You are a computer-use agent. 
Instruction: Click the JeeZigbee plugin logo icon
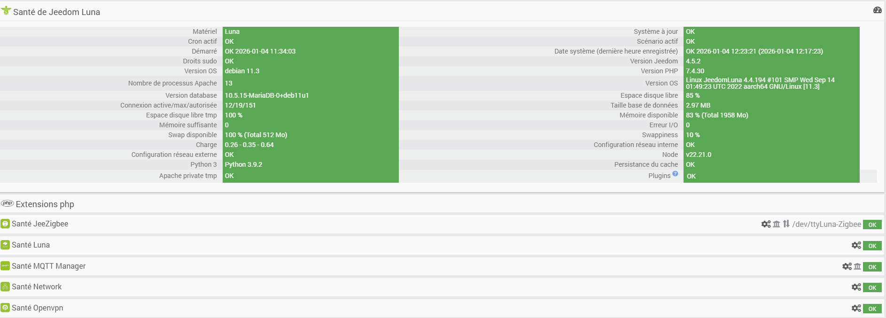click(x=5, y=224)
